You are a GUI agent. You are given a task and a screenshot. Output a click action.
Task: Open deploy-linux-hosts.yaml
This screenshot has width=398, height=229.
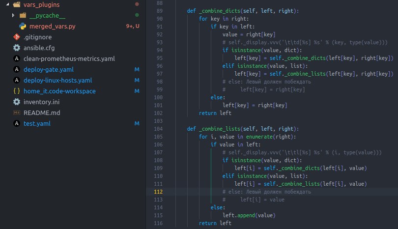coord(57,80)
